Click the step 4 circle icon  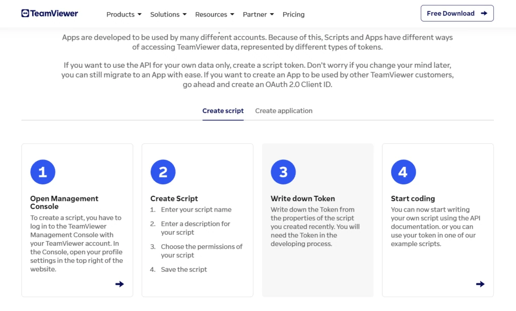coord(404,172)
